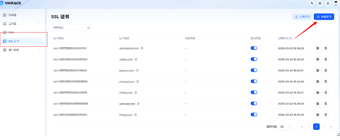Click the language translation icon in header

click(312, 3)
